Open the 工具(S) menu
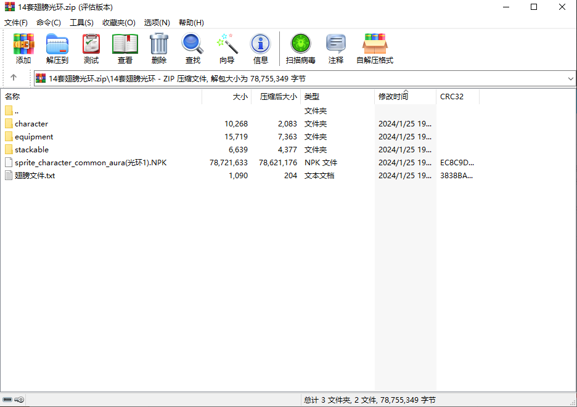 pyautogui.click(x=81, y=23)
